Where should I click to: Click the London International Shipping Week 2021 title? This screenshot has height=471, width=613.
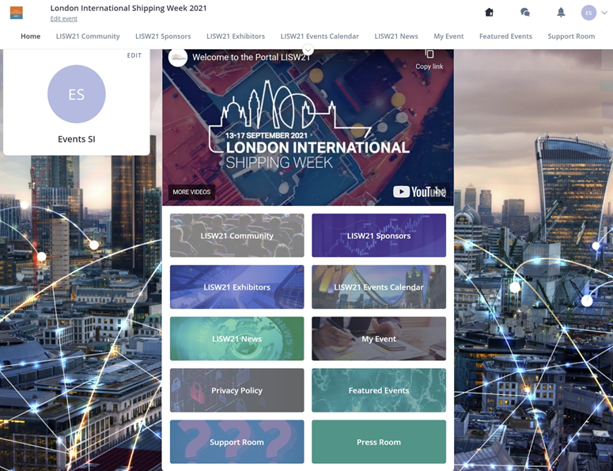(x=129, y=8)
